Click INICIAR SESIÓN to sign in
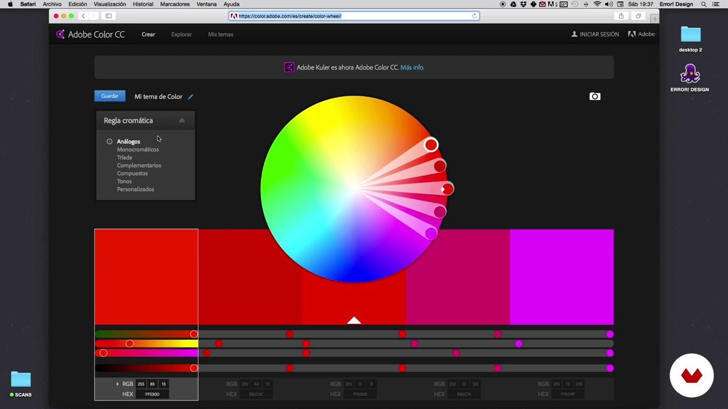Viewport: 728px width, 409px height. coord(599,34)
